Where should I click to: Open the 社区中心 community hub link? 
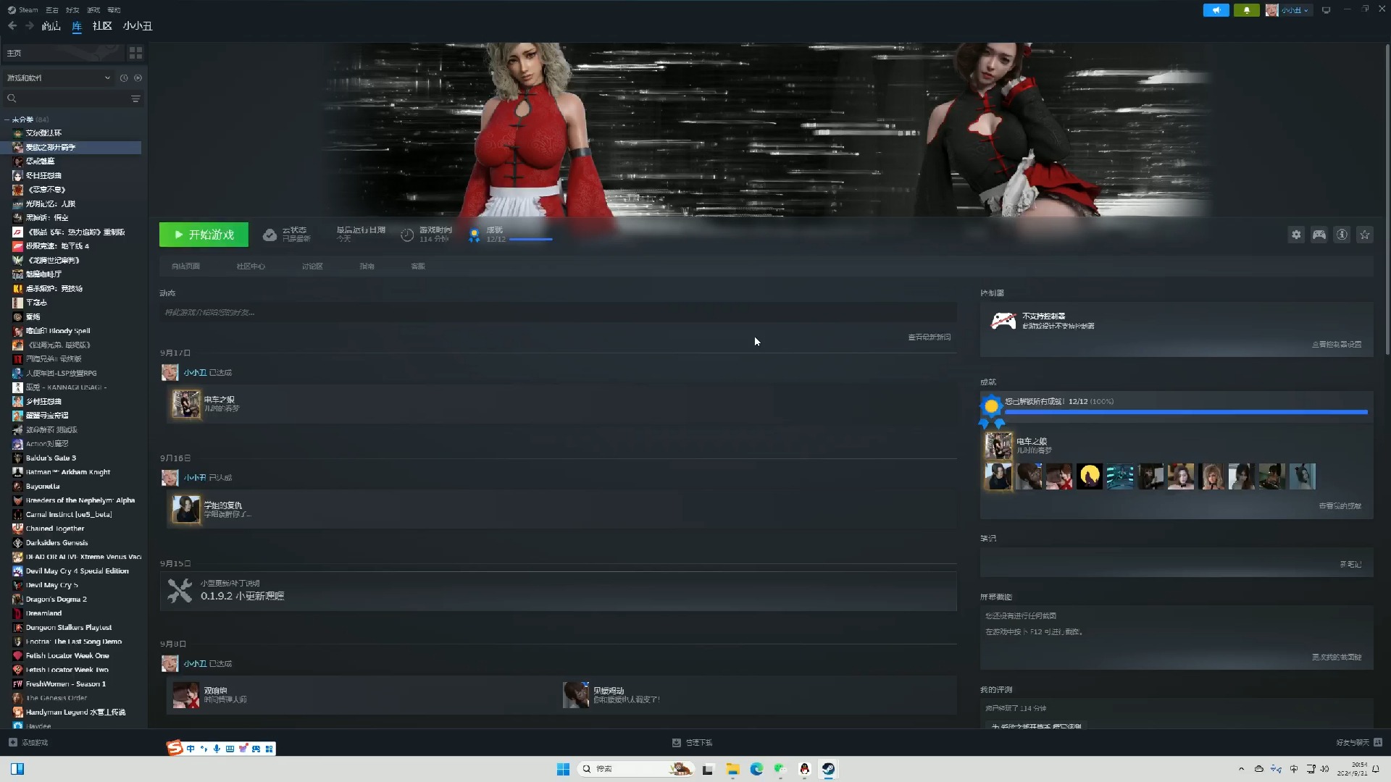(251, 266)
